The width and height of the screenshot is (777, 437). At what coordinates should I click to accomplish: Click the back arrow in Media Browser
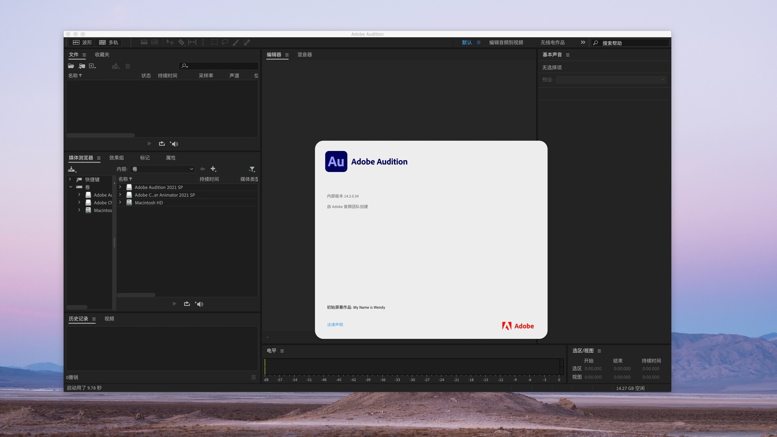(202, 169)
